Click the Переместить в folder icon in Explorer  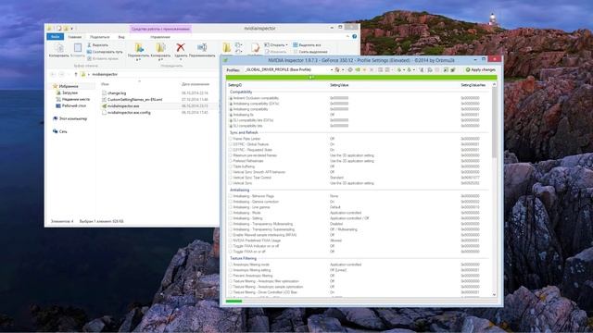[x=139, y=47]
